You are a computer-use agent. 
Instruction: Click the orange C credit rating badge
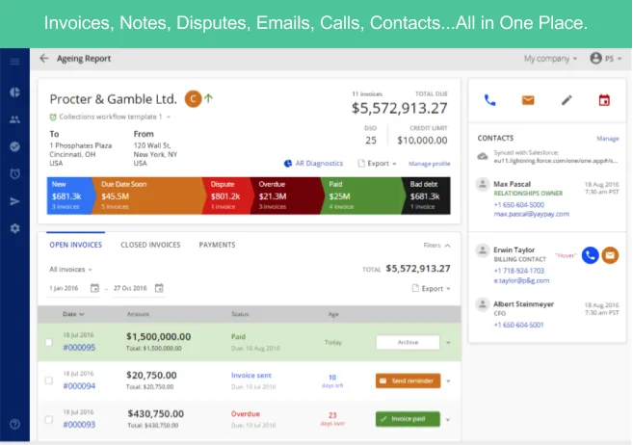coord(193,99)
